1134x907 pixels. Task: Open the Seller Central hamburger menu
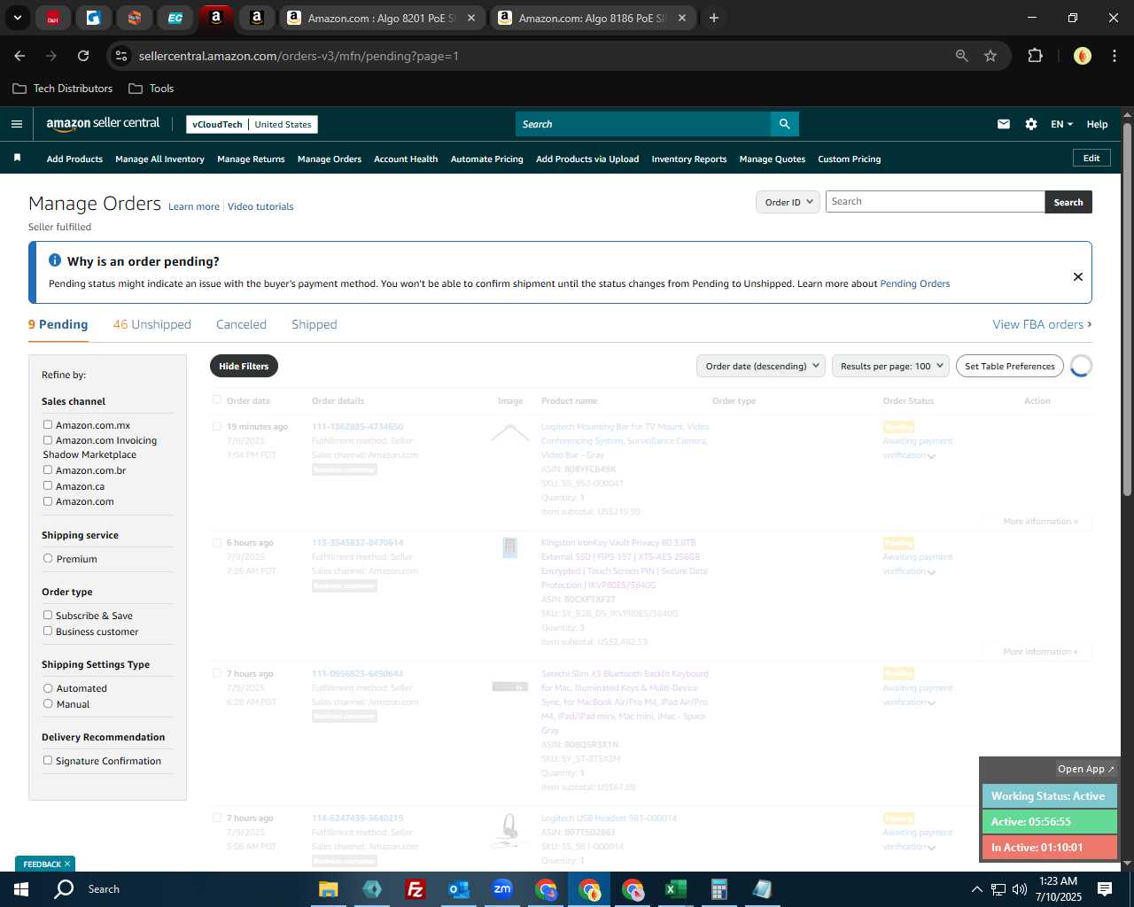coord(16,124)
